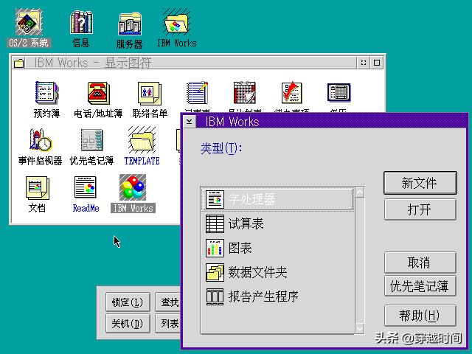Viewport: 472px width, 354px height.
Task: Click the 查找 button
Action: coord(167,302)
